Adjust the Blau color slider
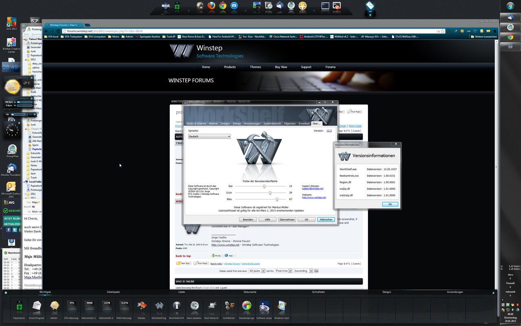Screen dimensions: 521x326 tap(277, 199)
